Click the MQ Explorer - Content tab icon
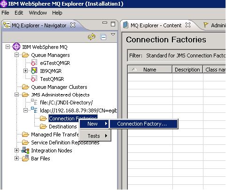Image resolution: width=226 pixels, height=190 pixels. coord(125,25)
